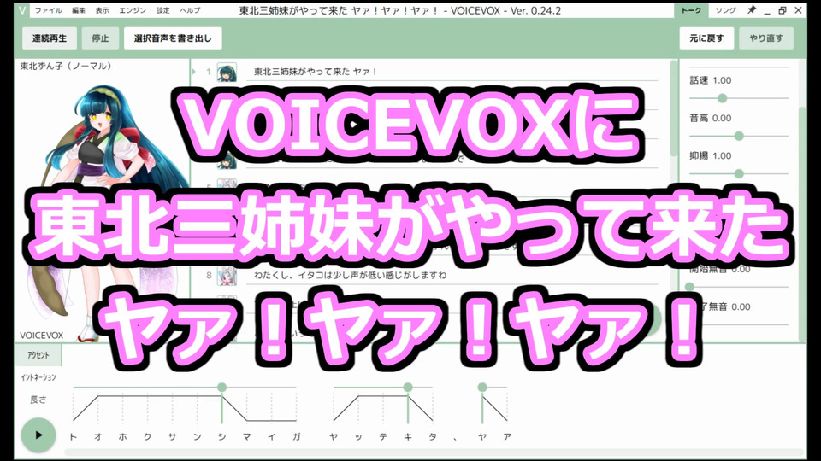Click the VOICEVOX logo icon

point(22,10)
